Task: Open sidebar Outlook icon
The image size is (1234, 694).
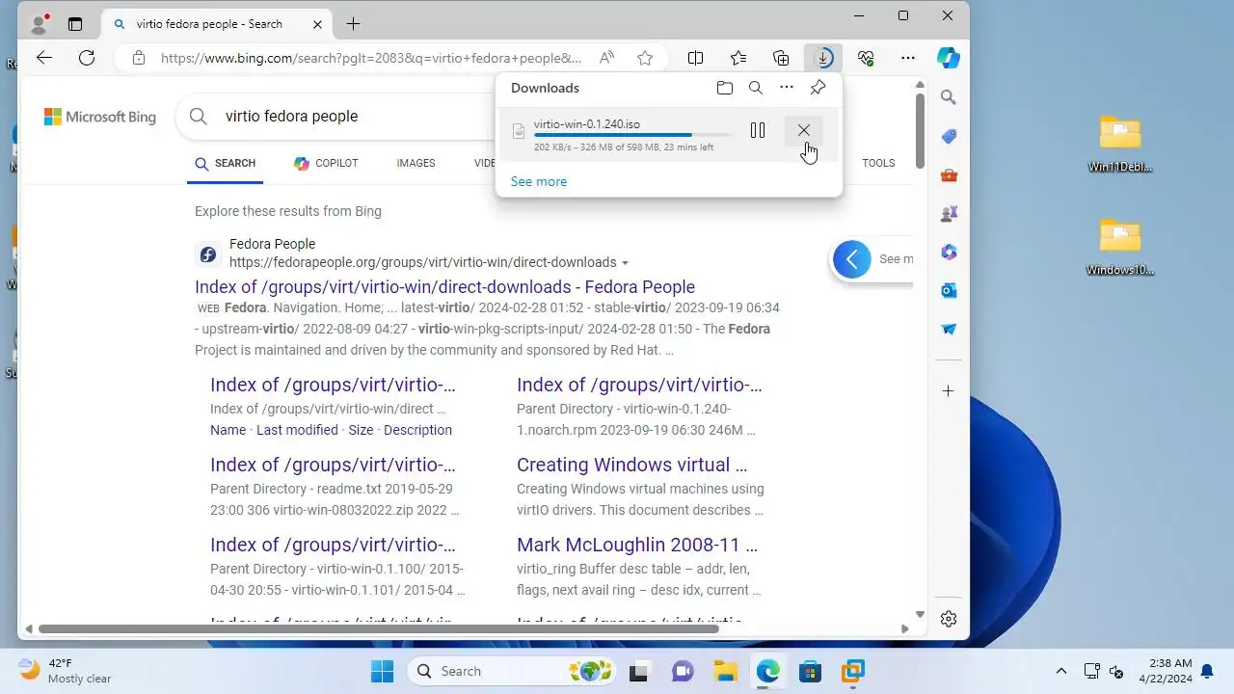Action: [x=949, y=290]
